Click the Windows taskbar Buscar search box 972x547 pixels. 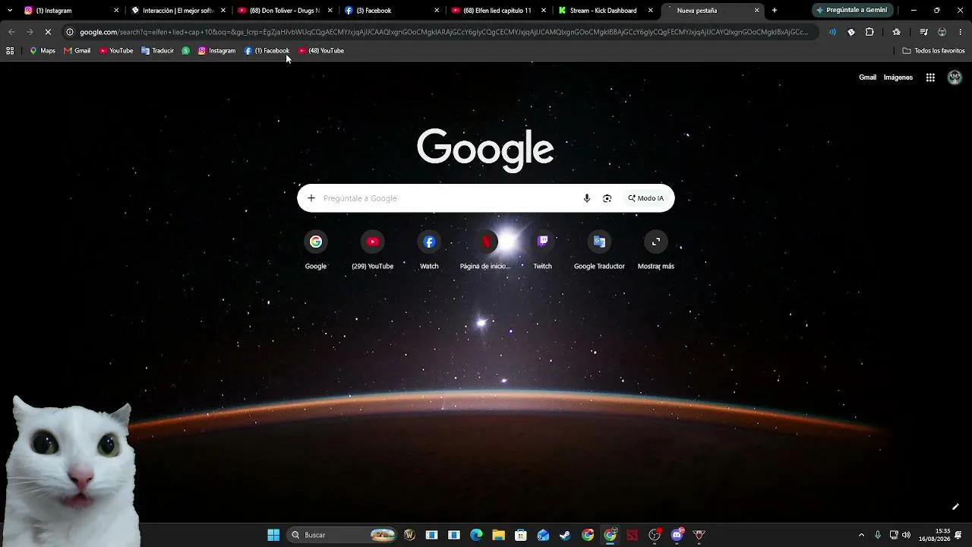[343, 535]
